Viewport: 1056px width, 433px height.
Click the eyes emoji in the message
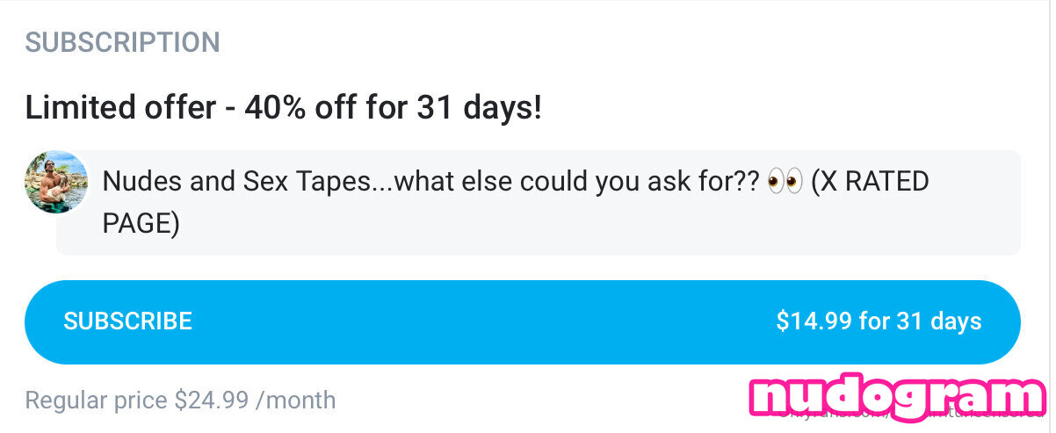(785, 183)
